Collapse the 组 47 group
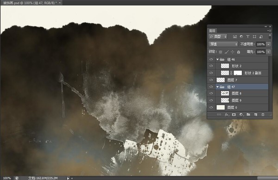 218,87
